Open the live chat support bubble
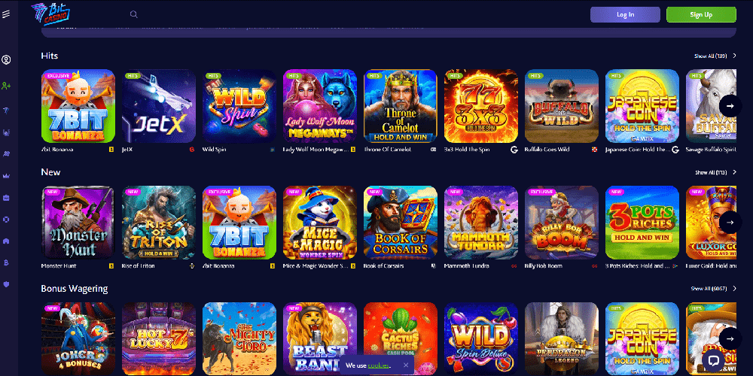 click(x=713, y=360)
